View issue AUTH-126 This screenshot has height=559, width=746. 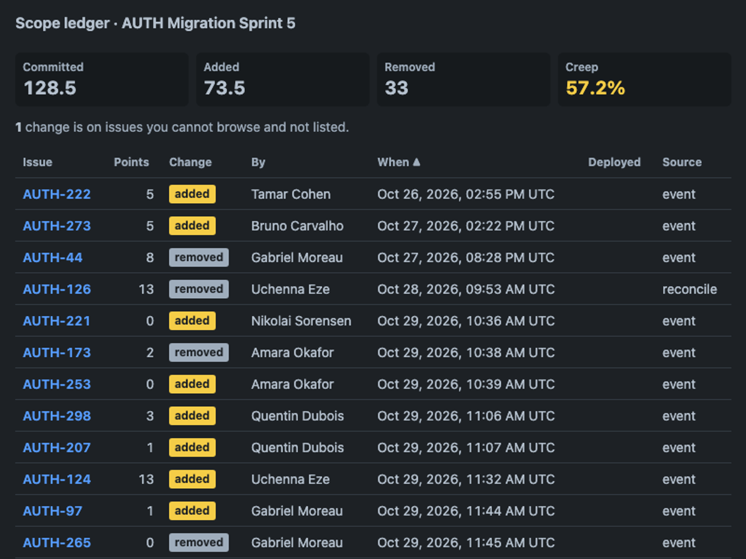pyautogui.click(x=57, y=289)
